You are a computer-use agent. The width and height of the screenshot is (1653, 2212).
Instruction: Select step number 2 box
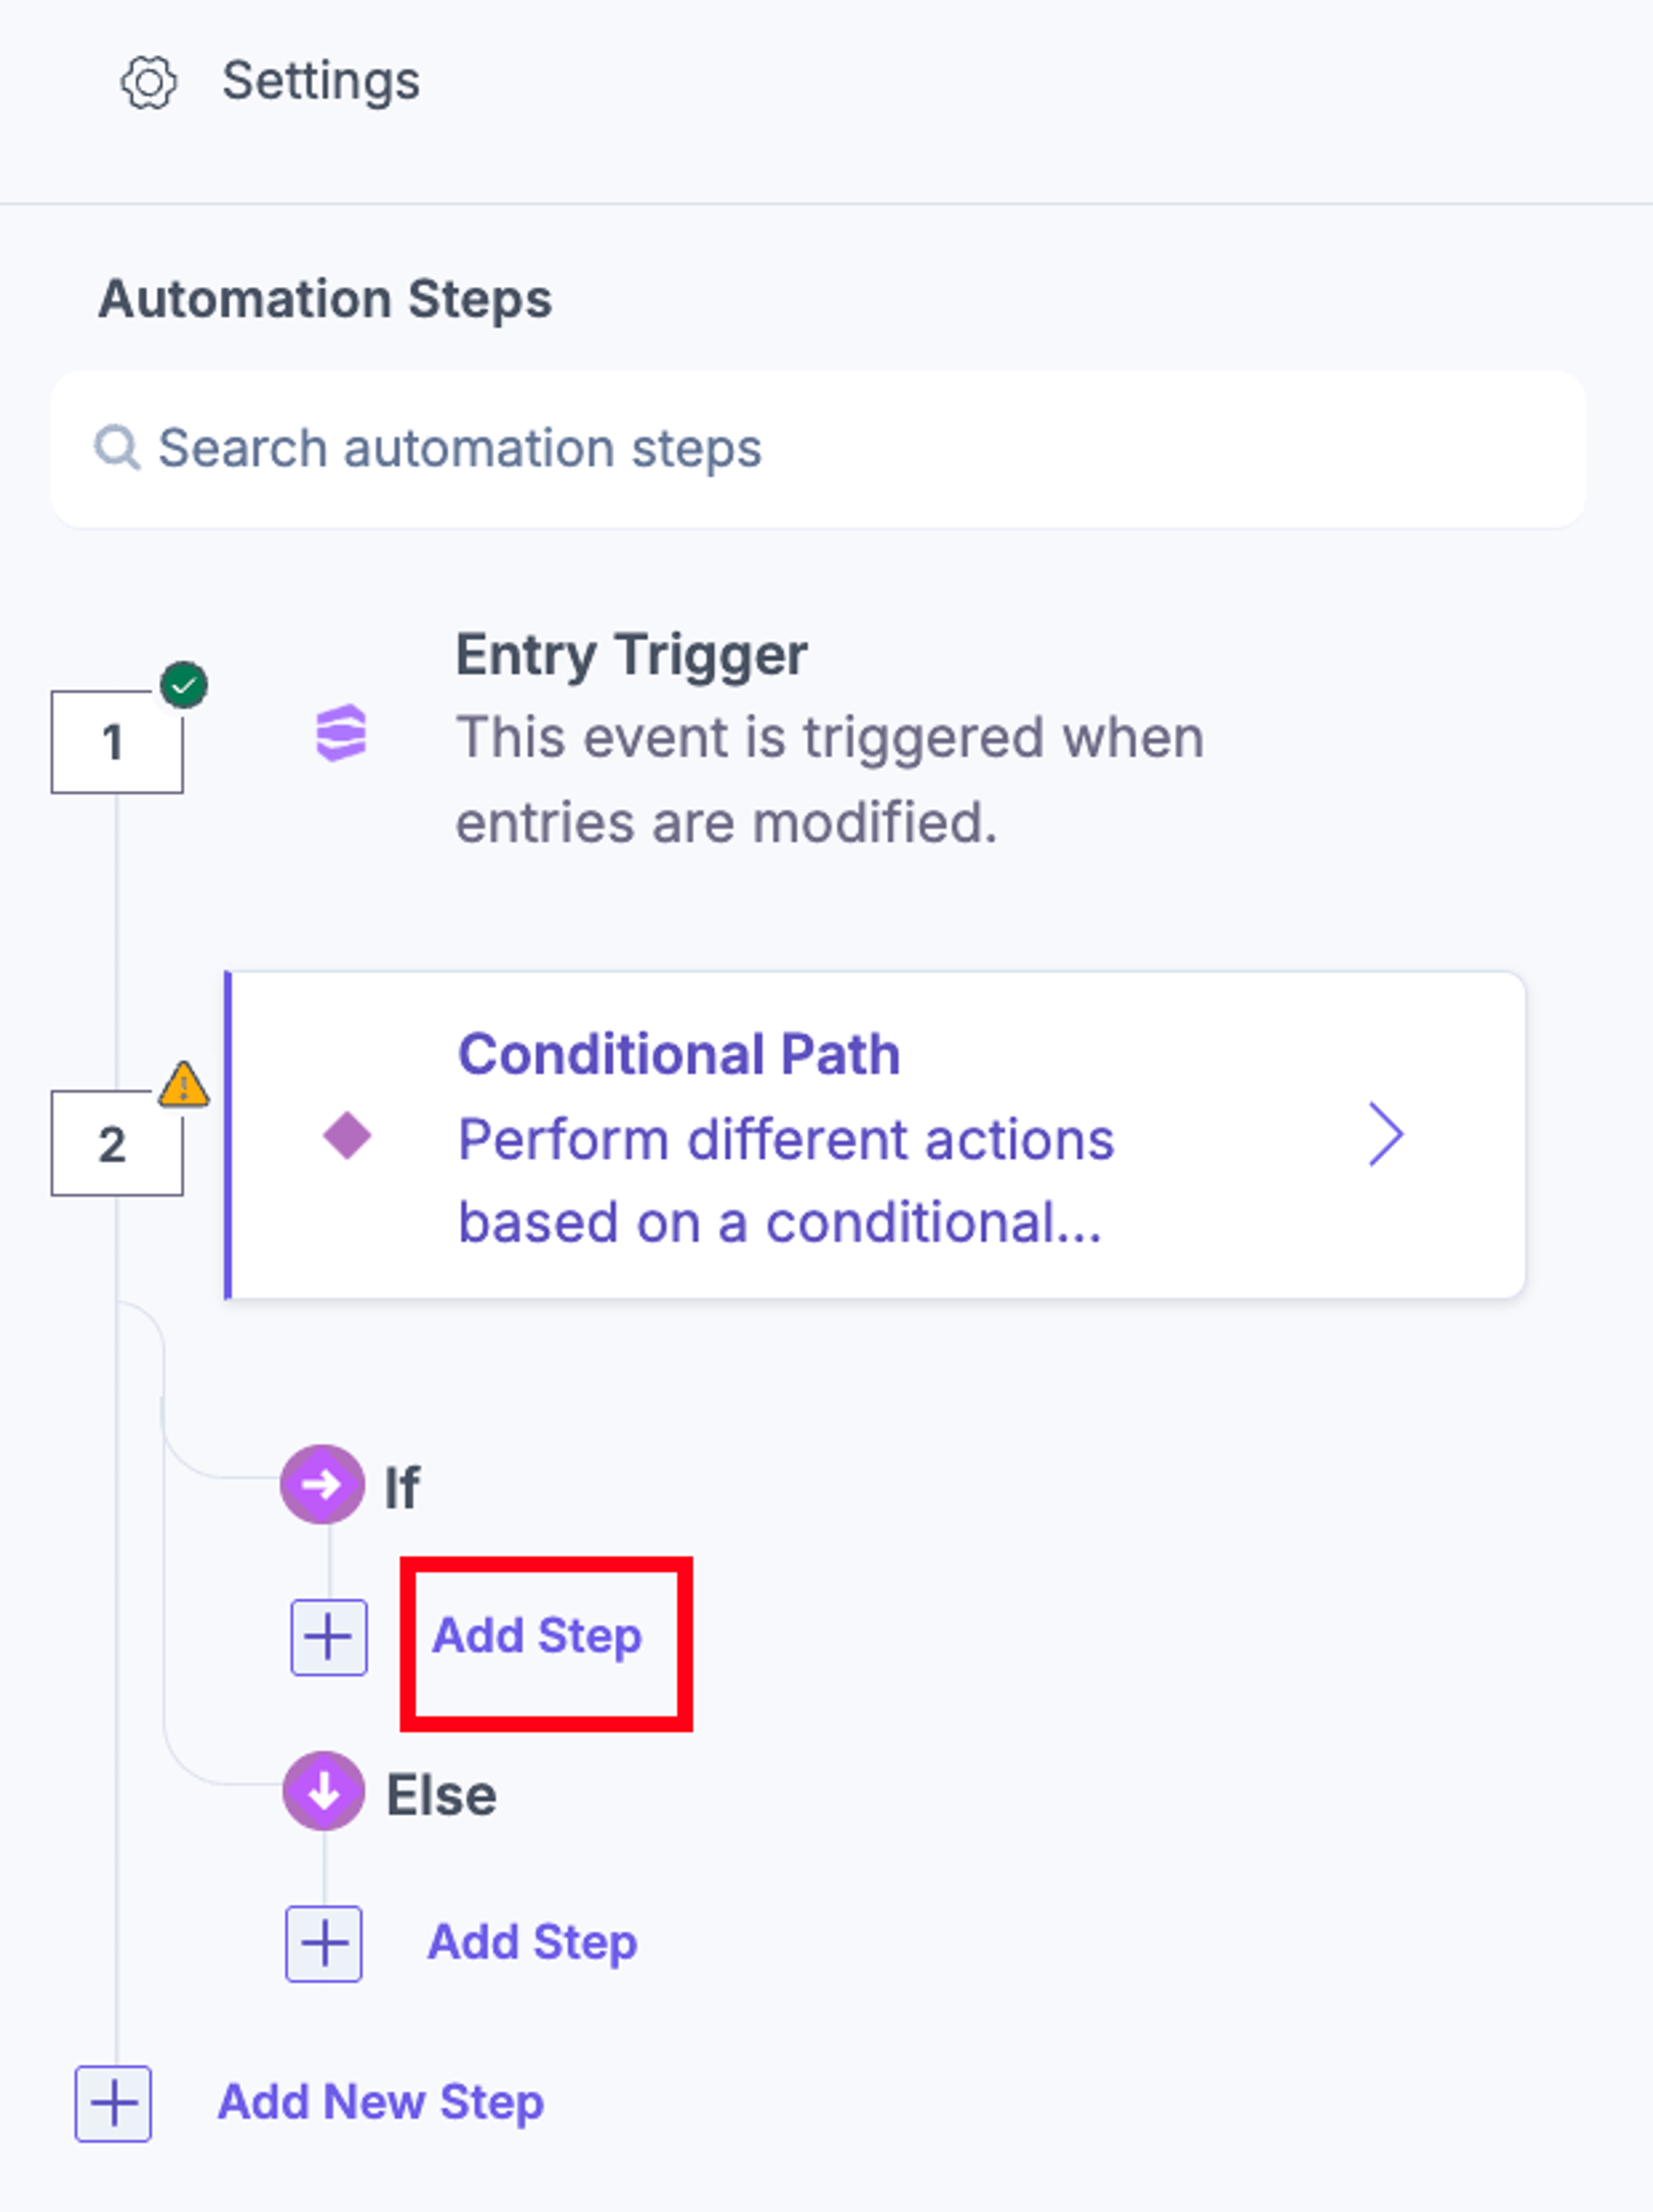[117, 1143]
